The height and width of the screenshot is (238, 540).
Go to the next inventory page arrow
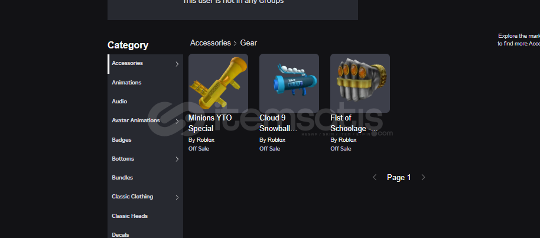pyautogui.click(x=423, y=177)
